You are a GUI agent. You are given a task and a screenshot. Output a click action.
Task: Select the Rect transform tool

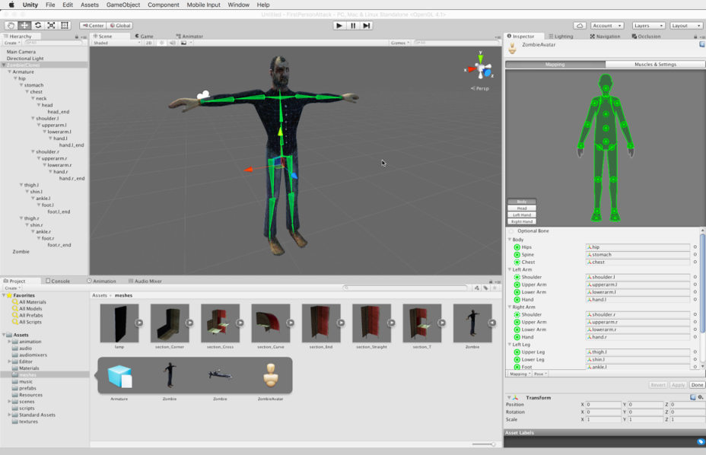coord(65,26)
